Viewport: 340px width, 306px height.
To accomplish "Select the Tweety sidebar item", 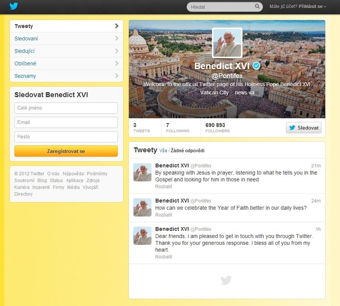I will 66,26.
